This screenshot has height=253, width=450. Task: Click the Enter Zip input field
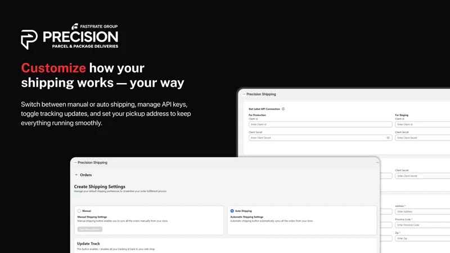(422, 238)
